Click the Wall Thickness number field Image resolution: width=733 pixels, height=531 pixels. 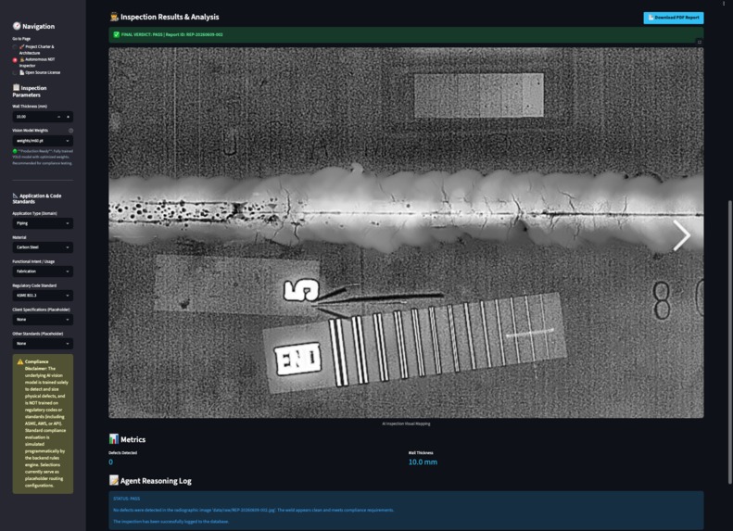(33, 117)
